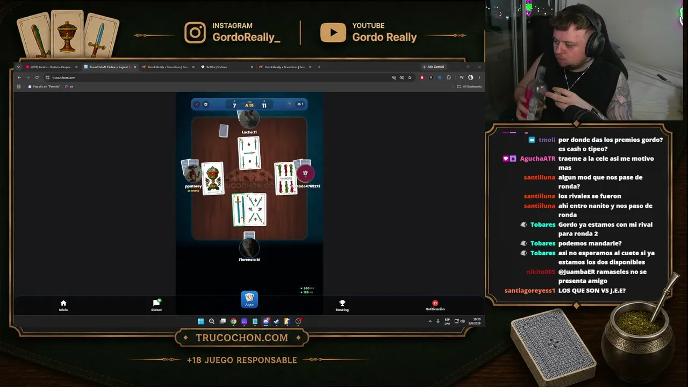Open the game settings gear
The height and width of the screenshot is (387, 688).
[x=206, y=104]
